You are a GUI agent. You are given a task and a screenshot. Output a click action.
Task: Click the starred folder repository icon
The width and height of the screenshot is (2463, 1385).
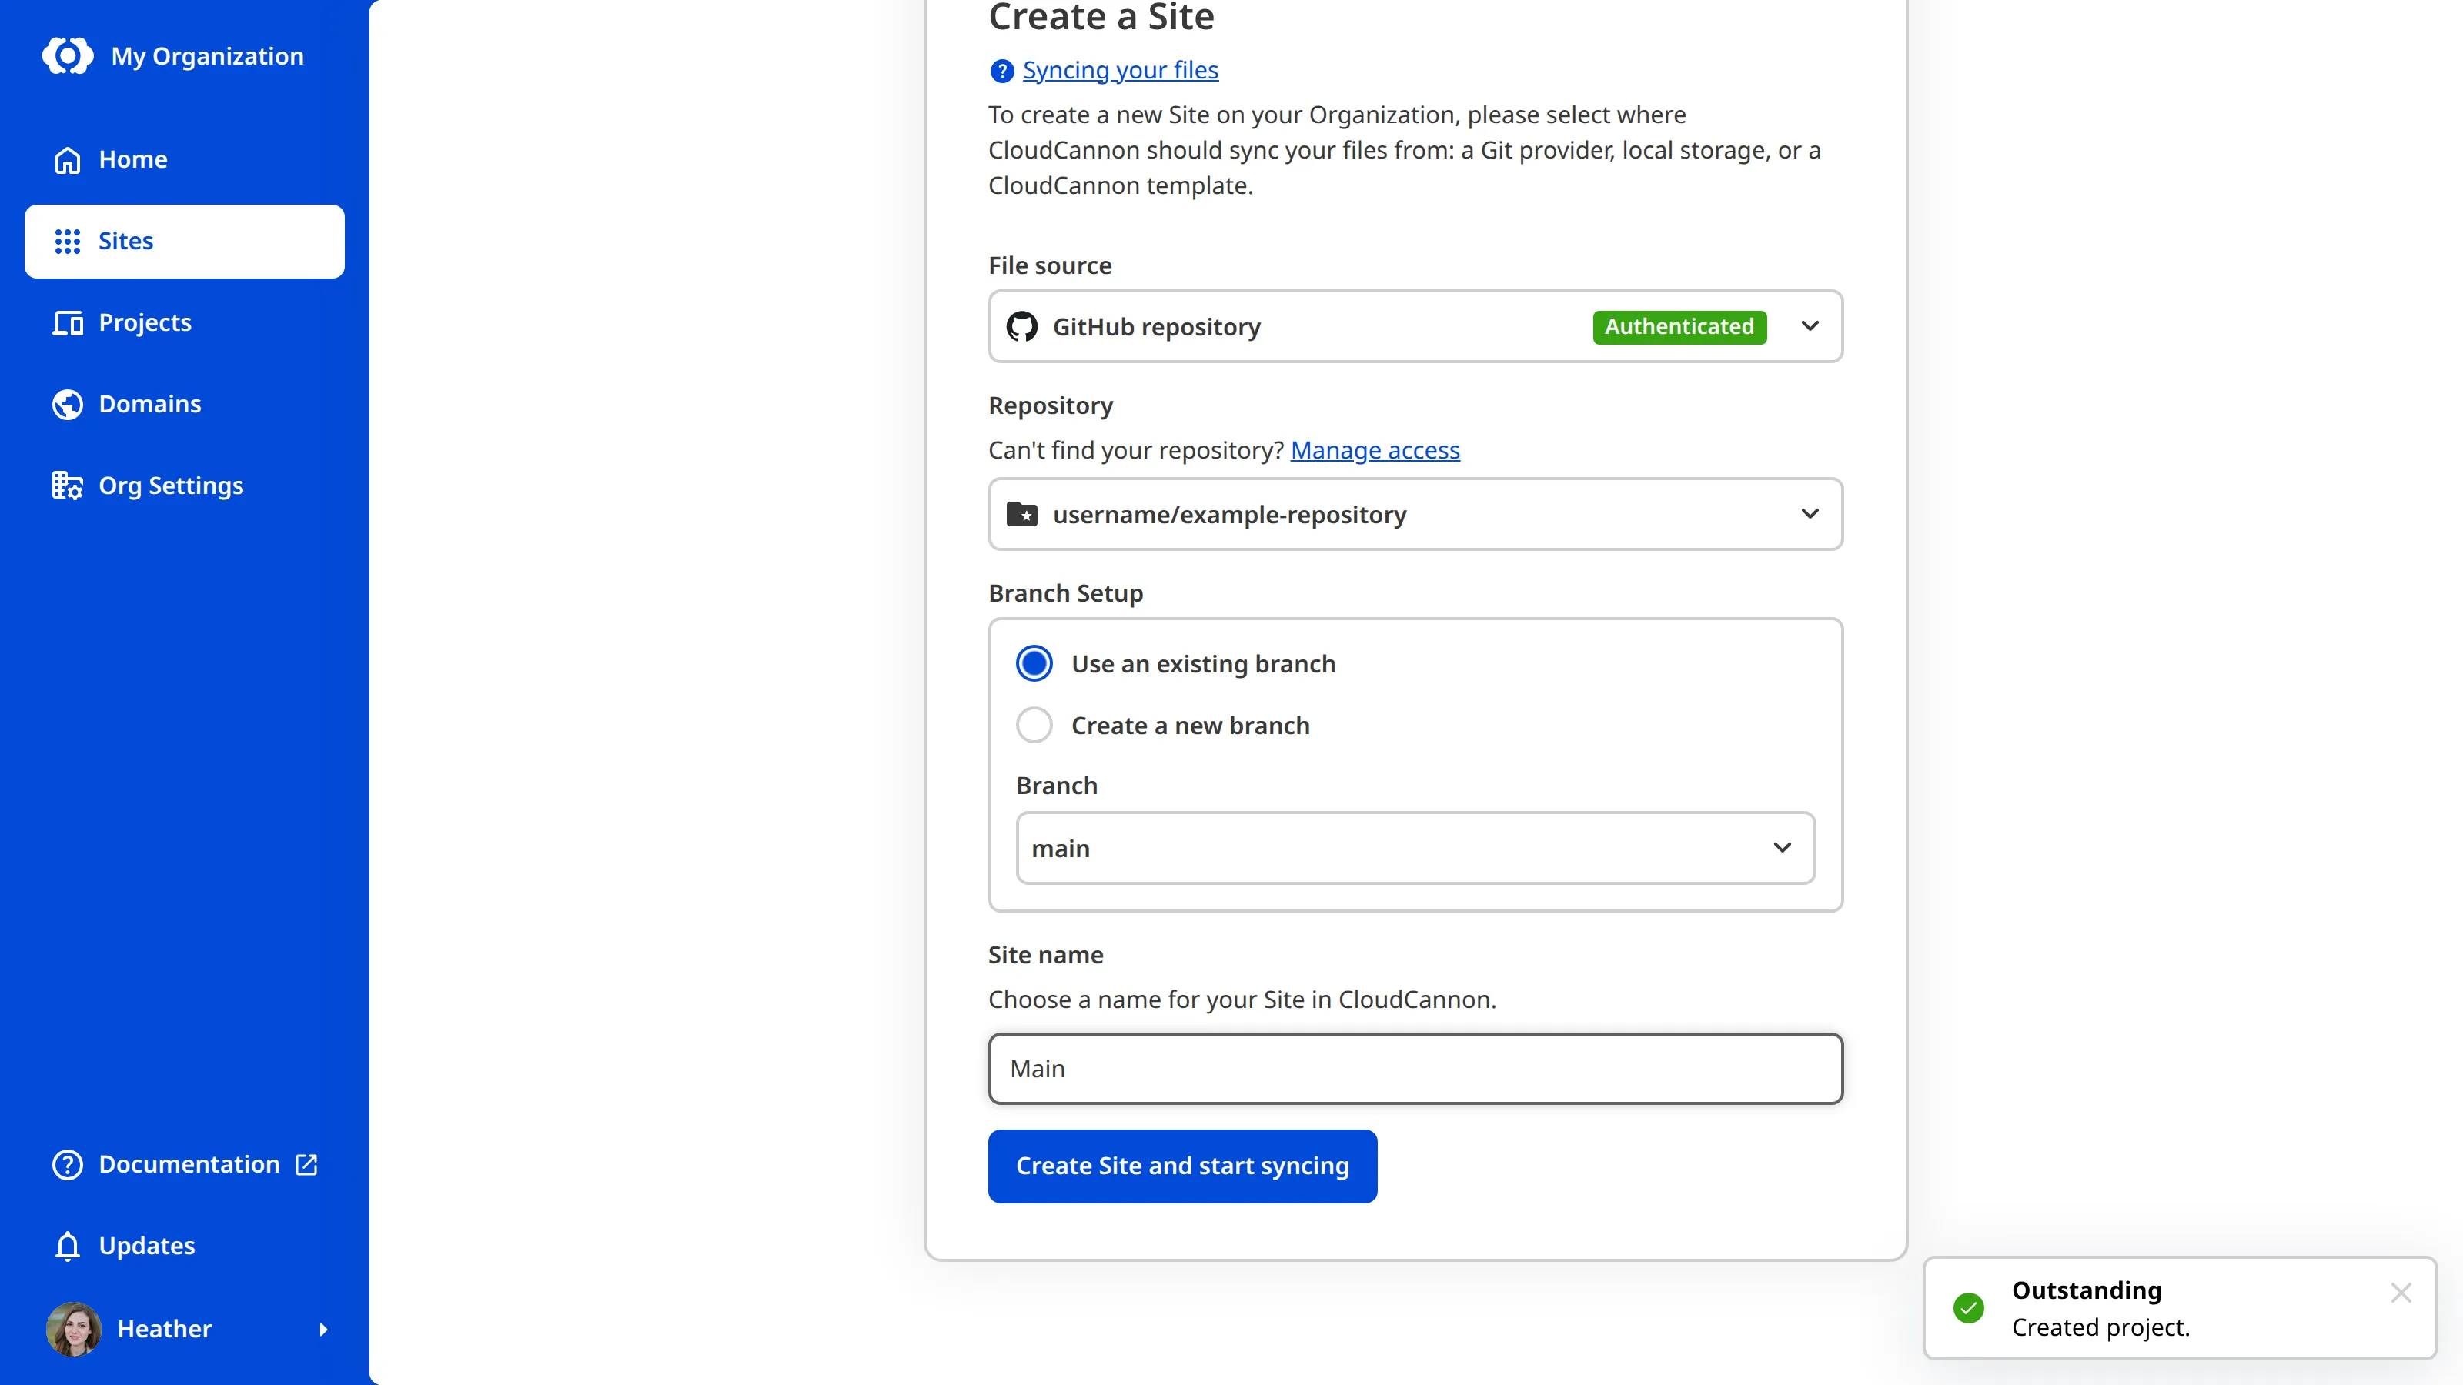(1022, 514)
